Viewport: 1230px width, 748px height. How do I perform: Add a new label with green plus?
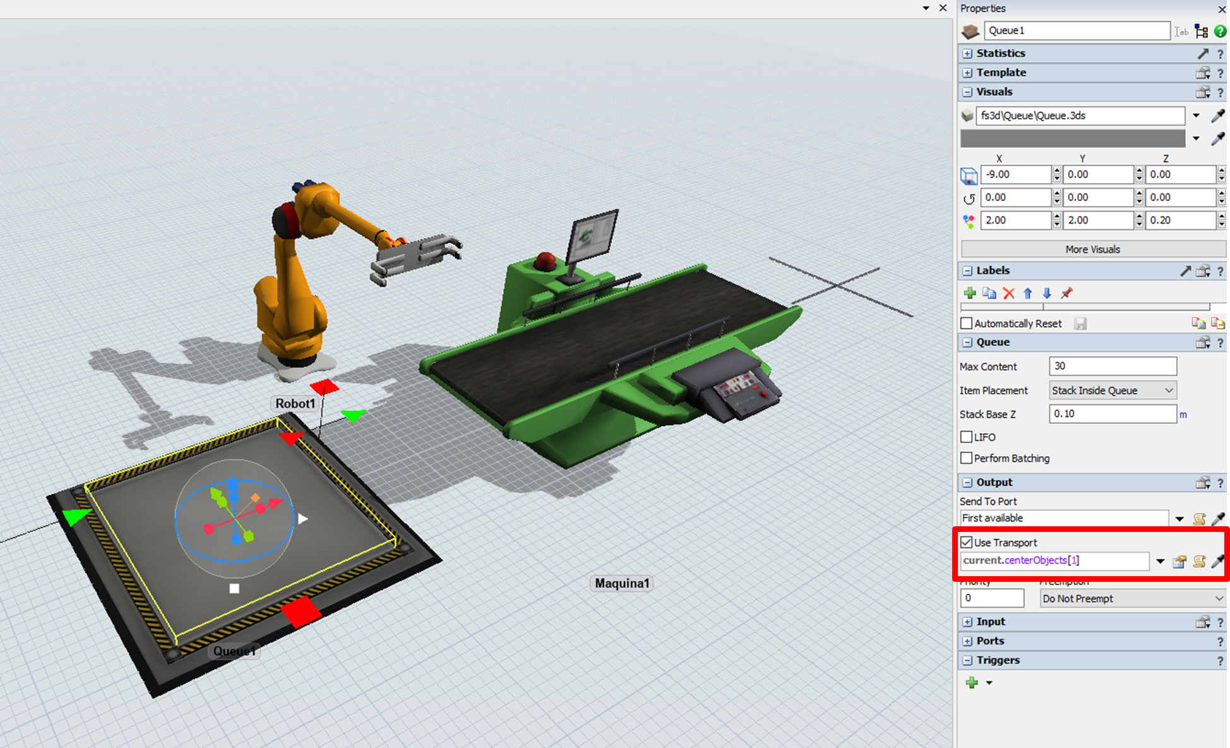tap(970, 293)
